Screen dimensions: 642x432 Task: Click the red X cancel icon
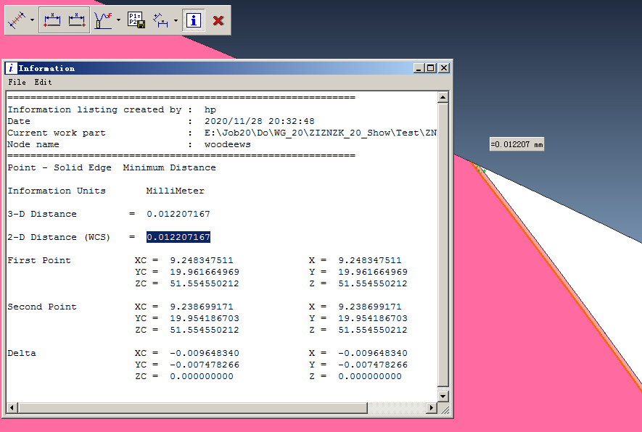218,21
